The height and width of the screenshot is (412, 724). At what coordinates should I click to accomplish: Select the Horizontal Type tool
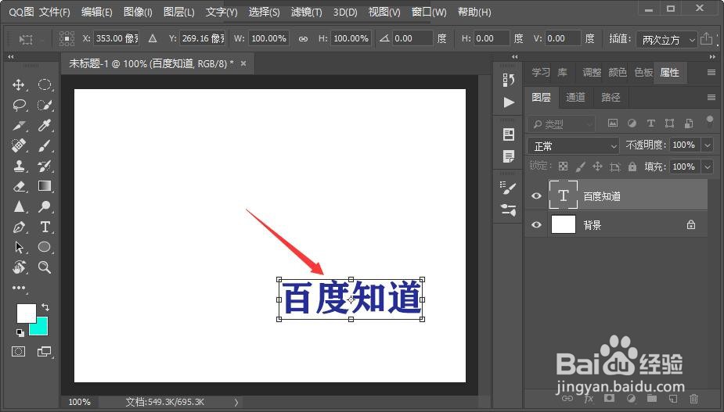click(x=45, y=227)
